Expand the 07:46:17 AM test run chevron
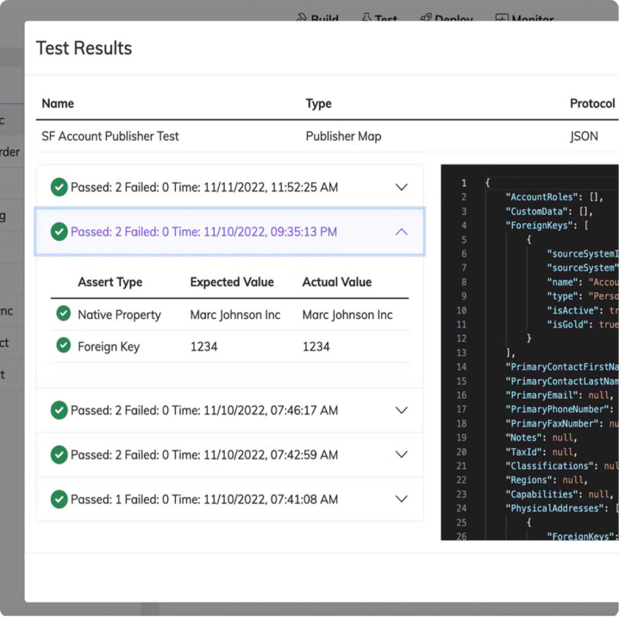 401,410
